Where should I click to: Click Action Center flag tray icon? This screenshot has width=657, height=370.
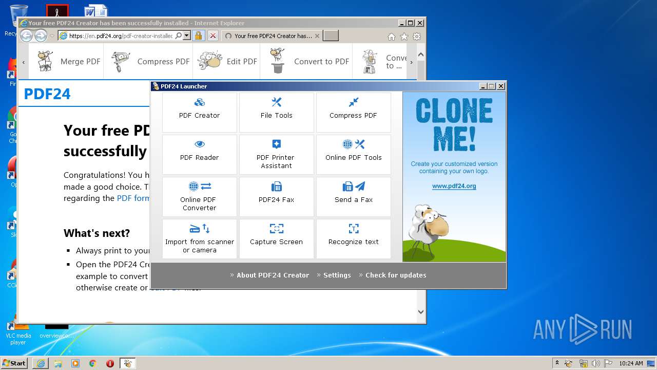click(608, 363)
